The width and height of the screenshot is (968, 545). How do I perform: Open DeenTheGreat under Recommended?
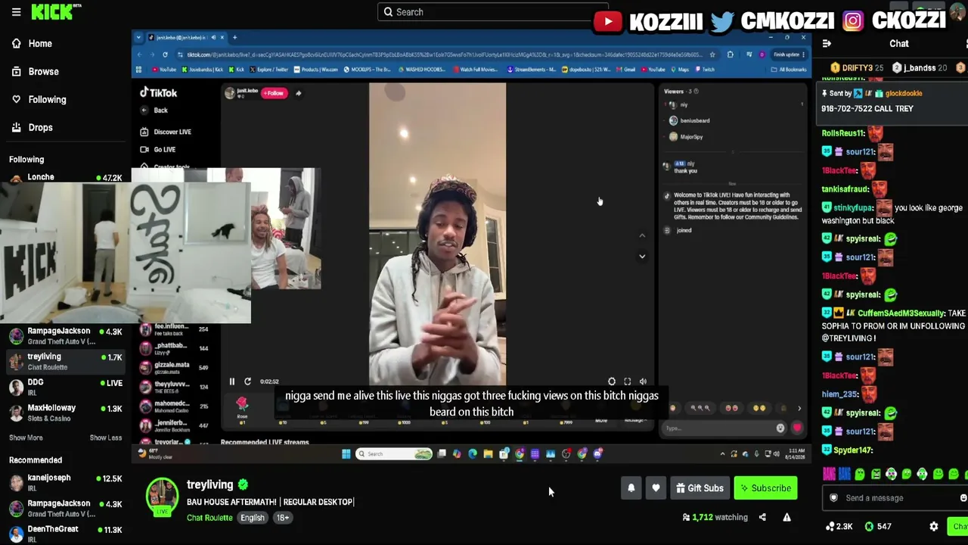[x=66, y=534]
